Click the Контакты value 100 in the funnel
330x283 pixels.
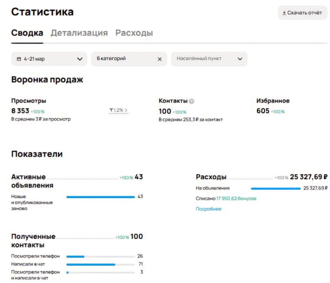165,111
